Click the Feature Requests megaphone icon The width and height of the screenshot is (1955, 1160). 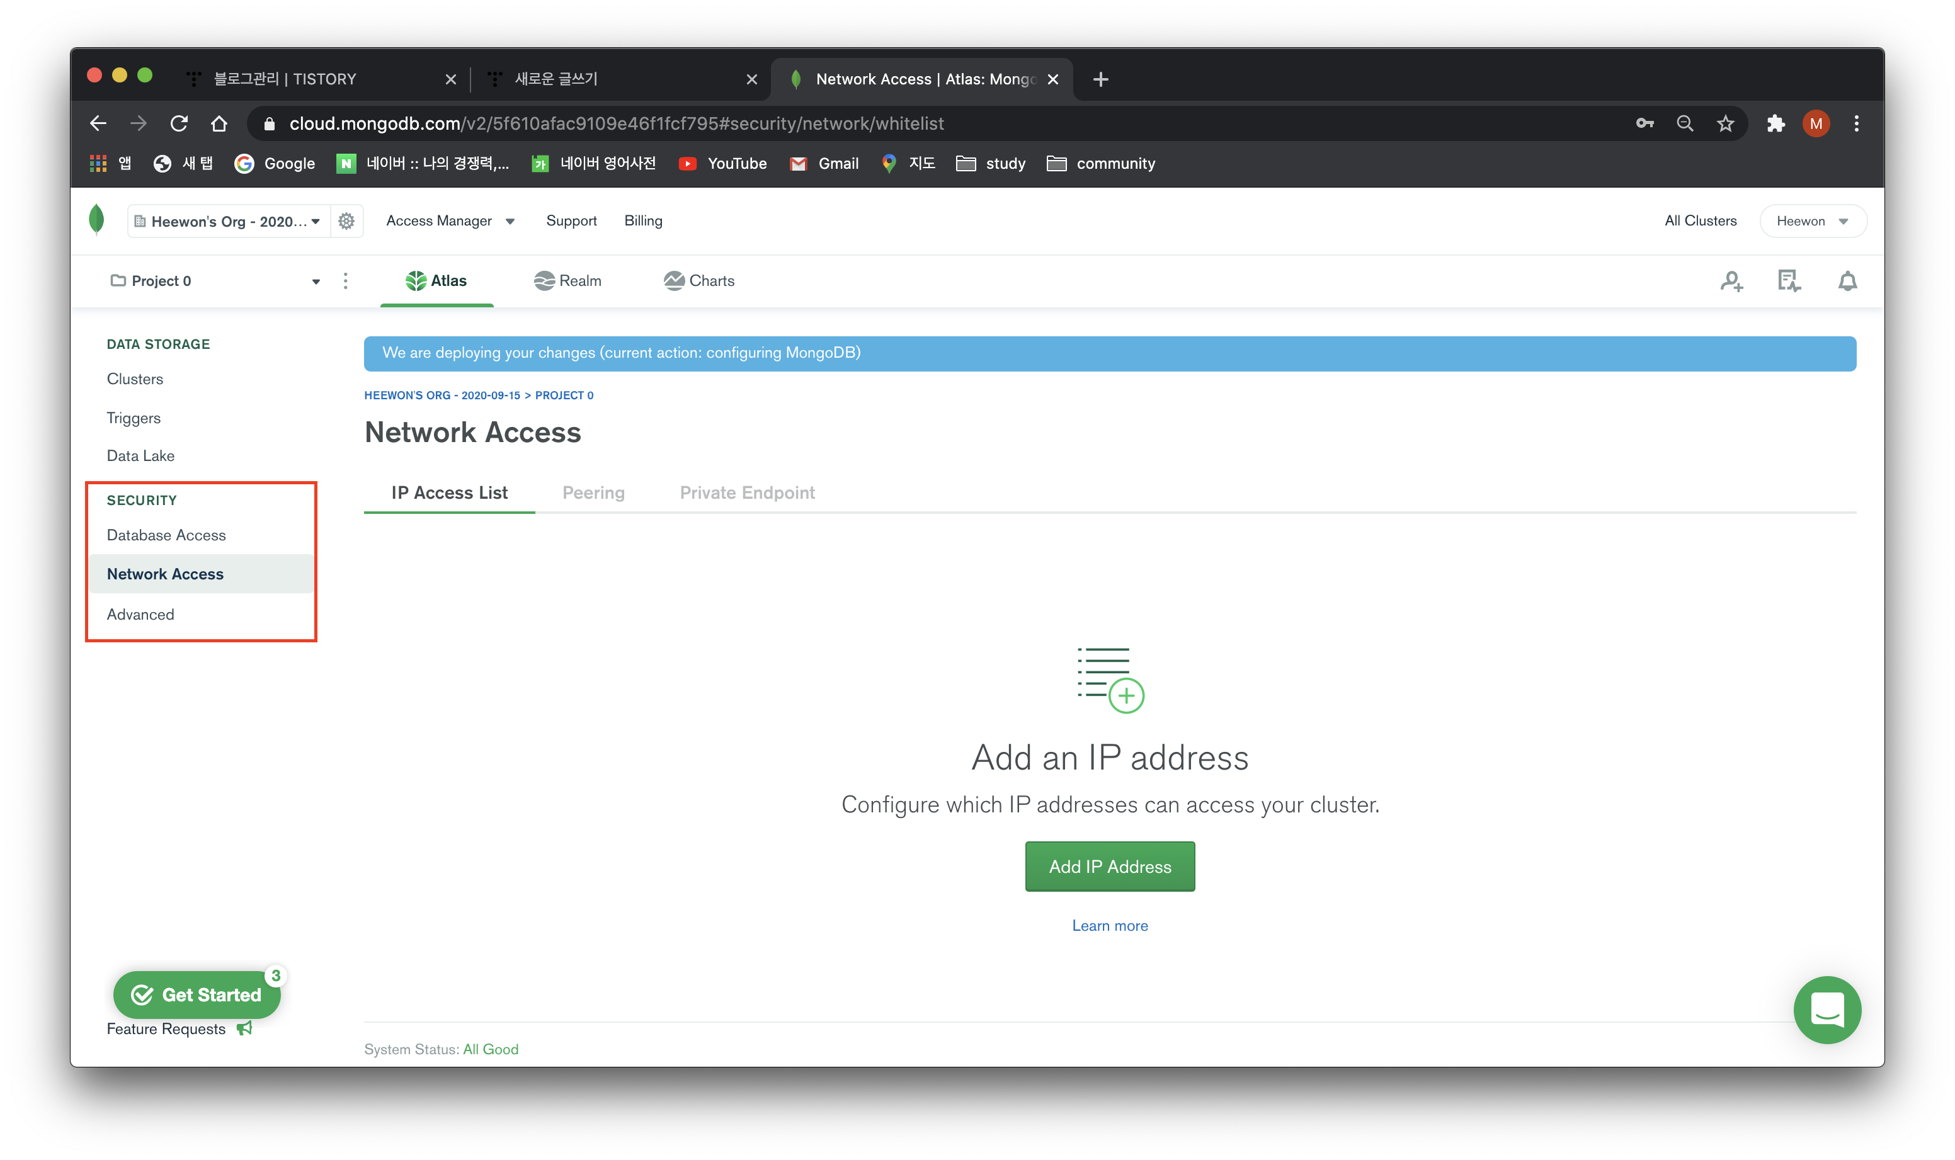pos(244,1028)
